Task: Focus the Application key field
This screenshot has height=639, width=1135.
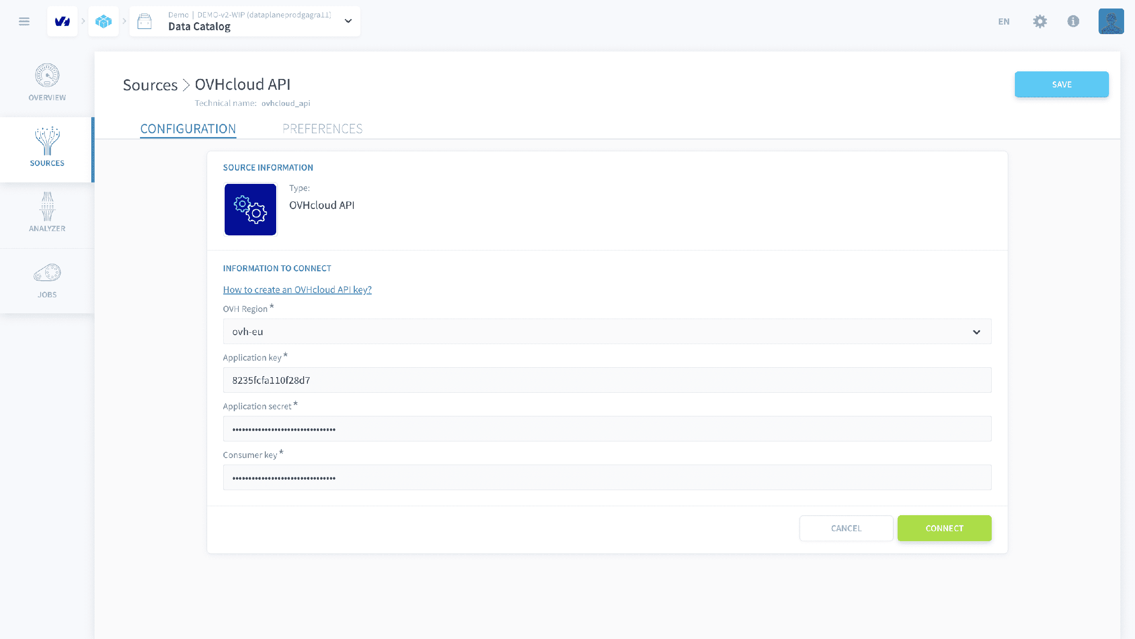Action: tap(607, 380)
